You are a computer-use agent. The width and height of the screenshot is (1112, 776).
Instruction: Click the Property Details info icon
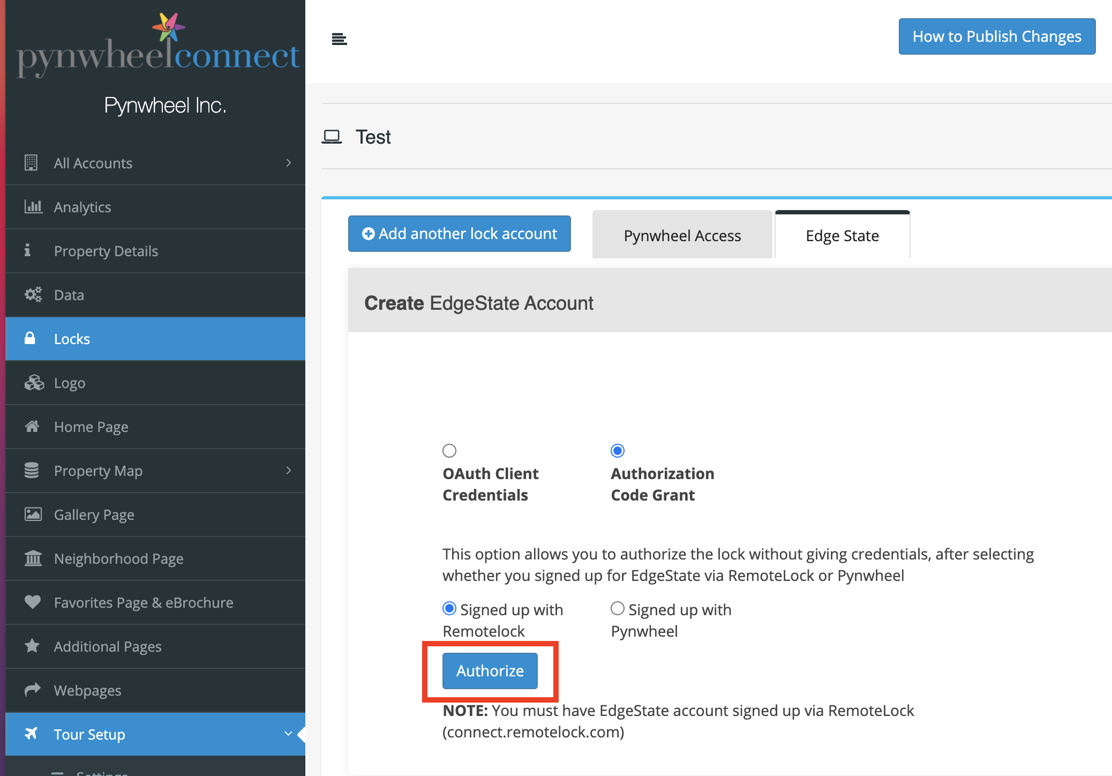click(28, 251)
